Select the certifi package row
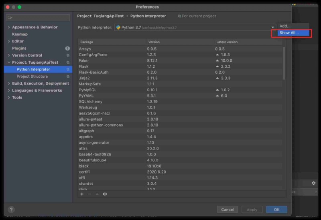321x220 pixels. (x=180, y=172)
